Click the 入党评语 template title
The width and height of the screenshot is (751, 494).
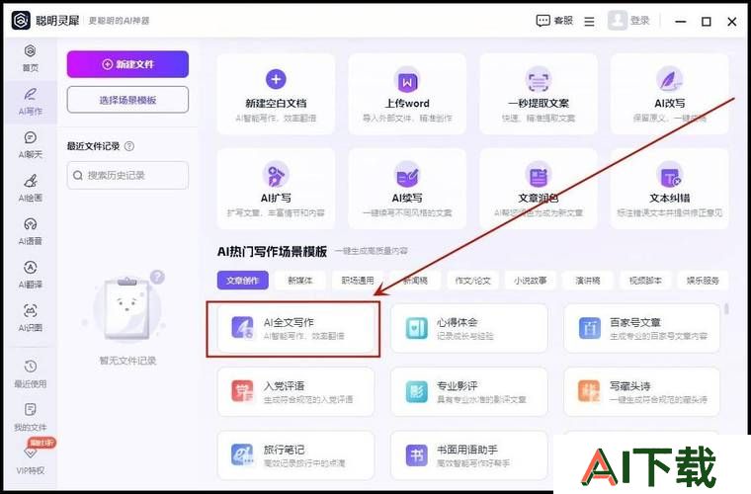point(284,386)
